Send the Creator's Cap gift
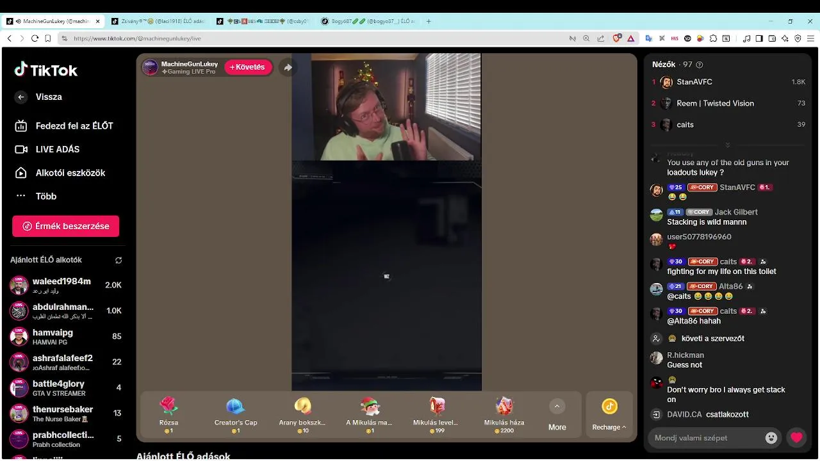This screenshot has height=461, width=820. click(236, 415)
